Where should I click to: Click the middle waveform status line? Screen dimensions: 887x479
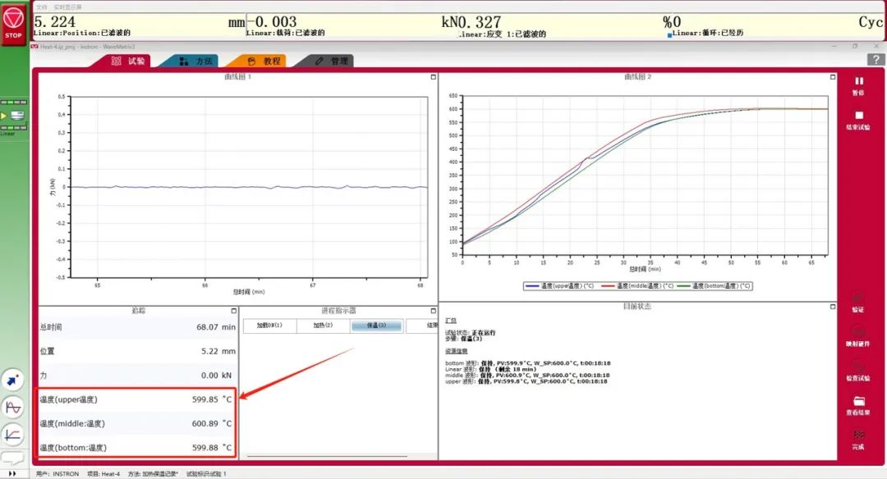coord(527,375)
